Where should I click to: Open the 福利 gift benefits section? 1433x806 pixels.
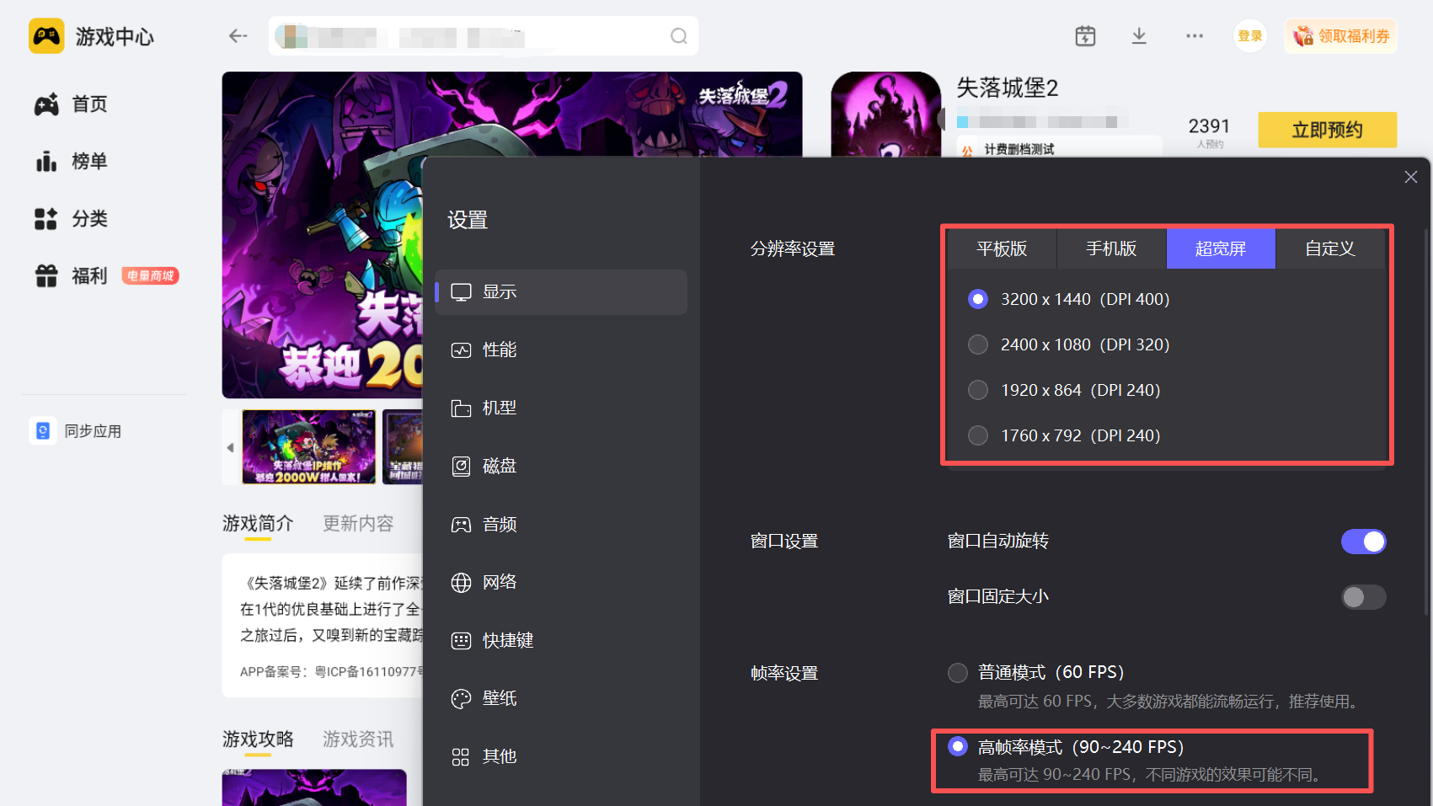[72, 276]
